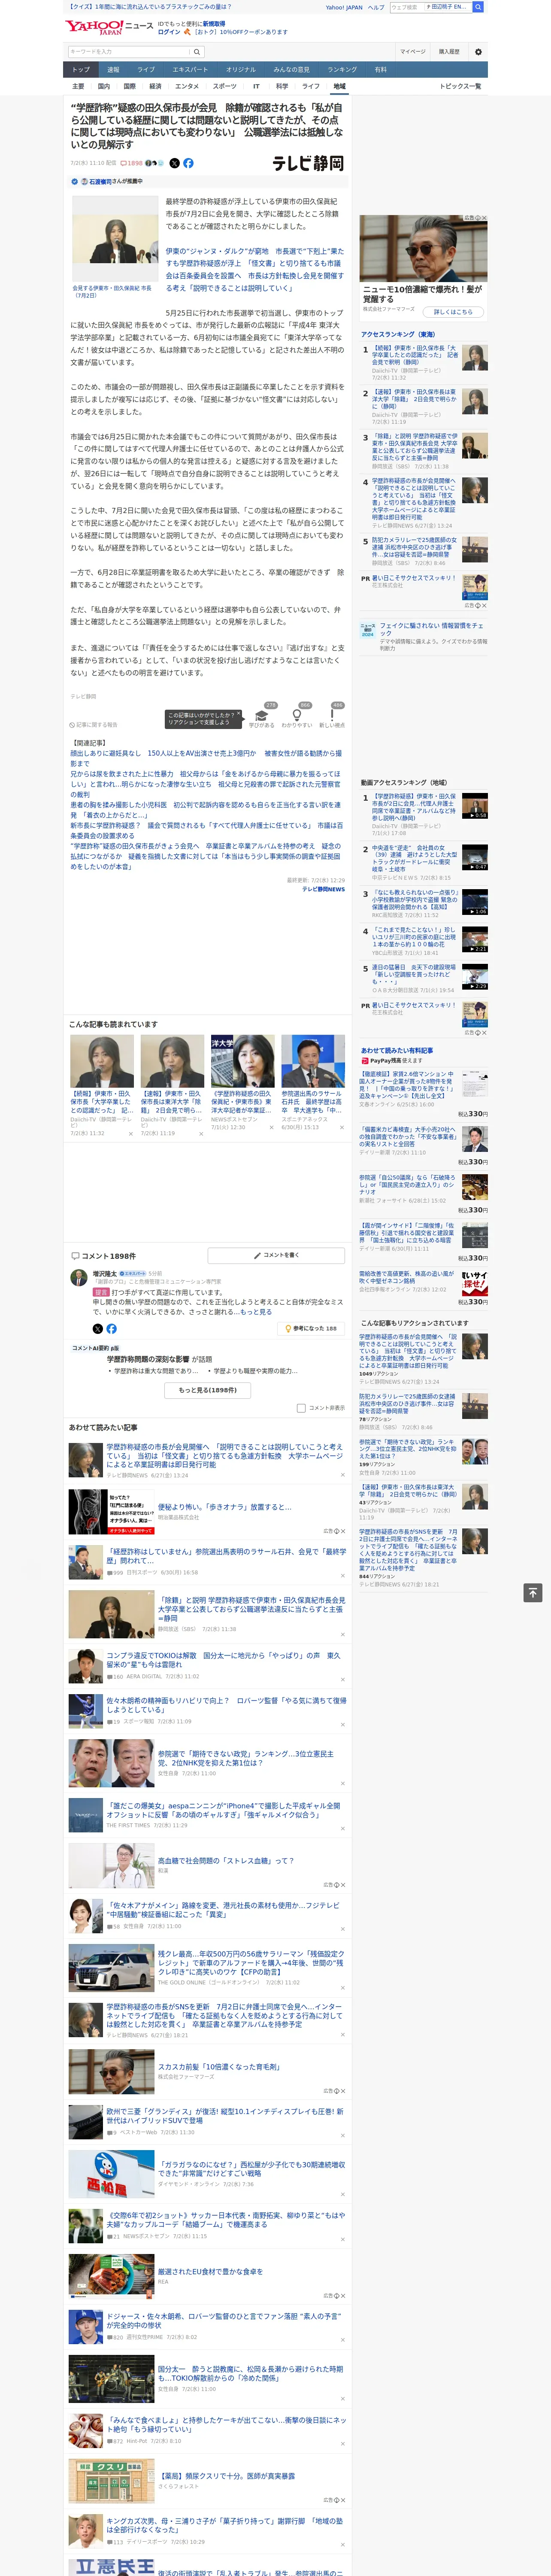Open related link 頒出しありに避妊具なし 150人以上
551x2576 pixels.
coord(205,758)
